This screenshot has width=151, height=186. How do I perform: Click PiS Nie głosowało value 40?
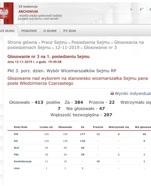pos(144,134)
